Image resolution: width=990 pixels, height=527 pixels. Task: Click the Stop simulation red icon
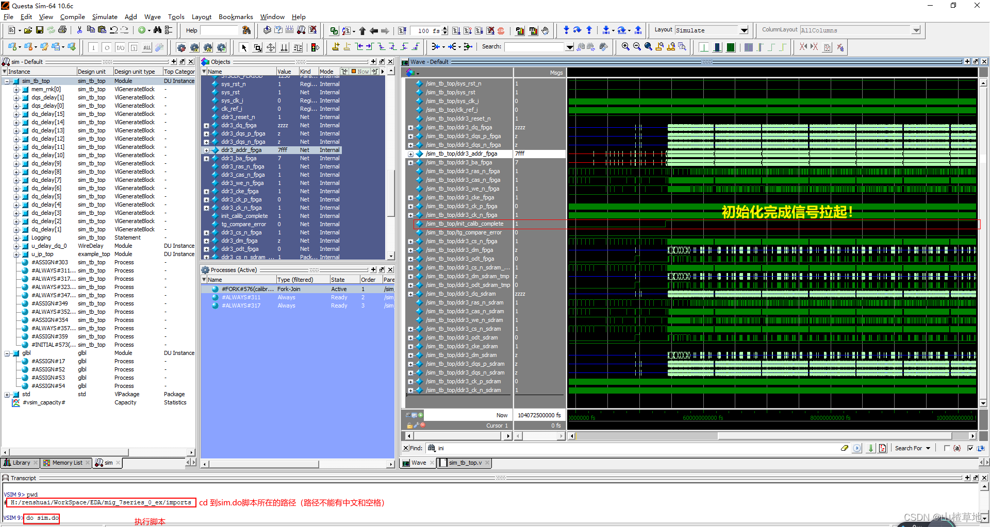pos(501,30)
